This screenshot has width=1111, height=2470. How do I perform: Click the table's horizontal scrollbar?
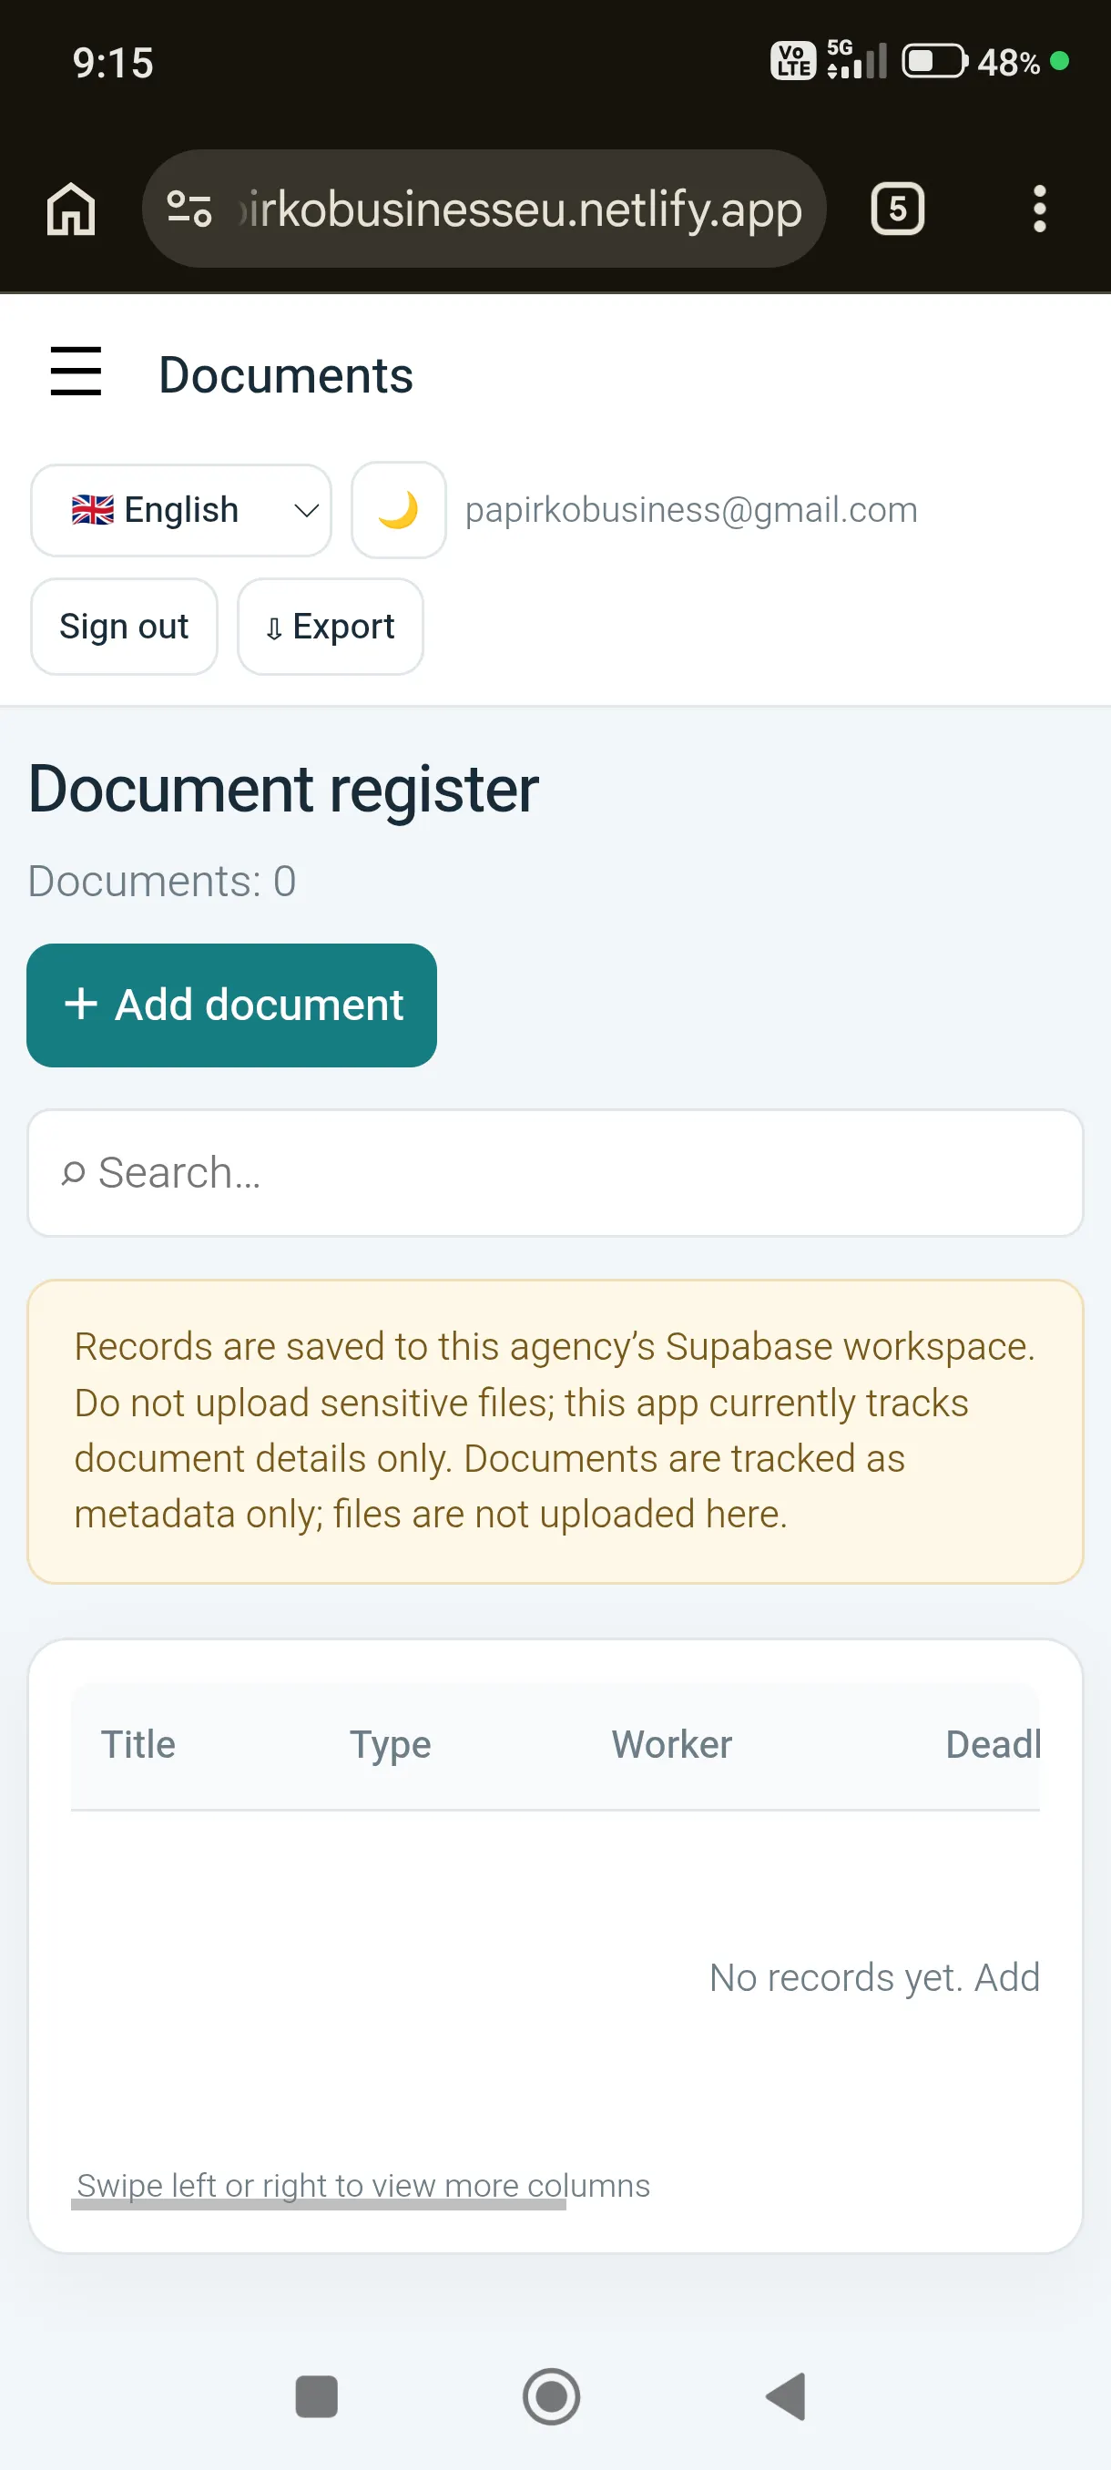[318, 2204]
